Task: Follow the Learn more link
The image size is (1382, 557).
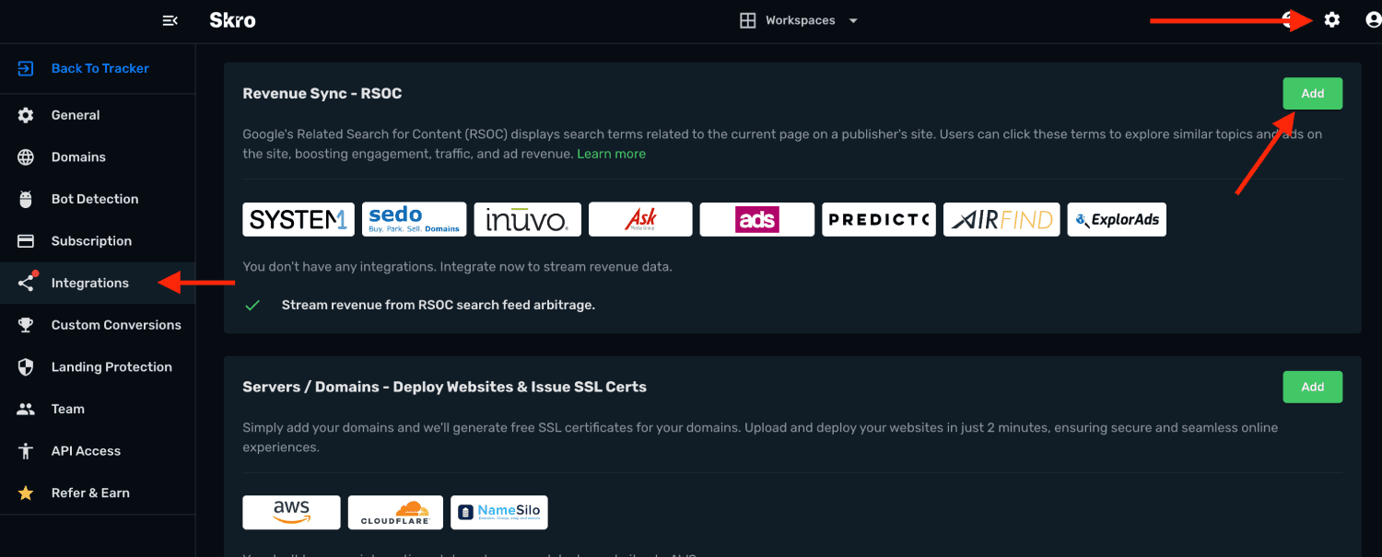Action: pyautogui.click(x=611, y=154)
